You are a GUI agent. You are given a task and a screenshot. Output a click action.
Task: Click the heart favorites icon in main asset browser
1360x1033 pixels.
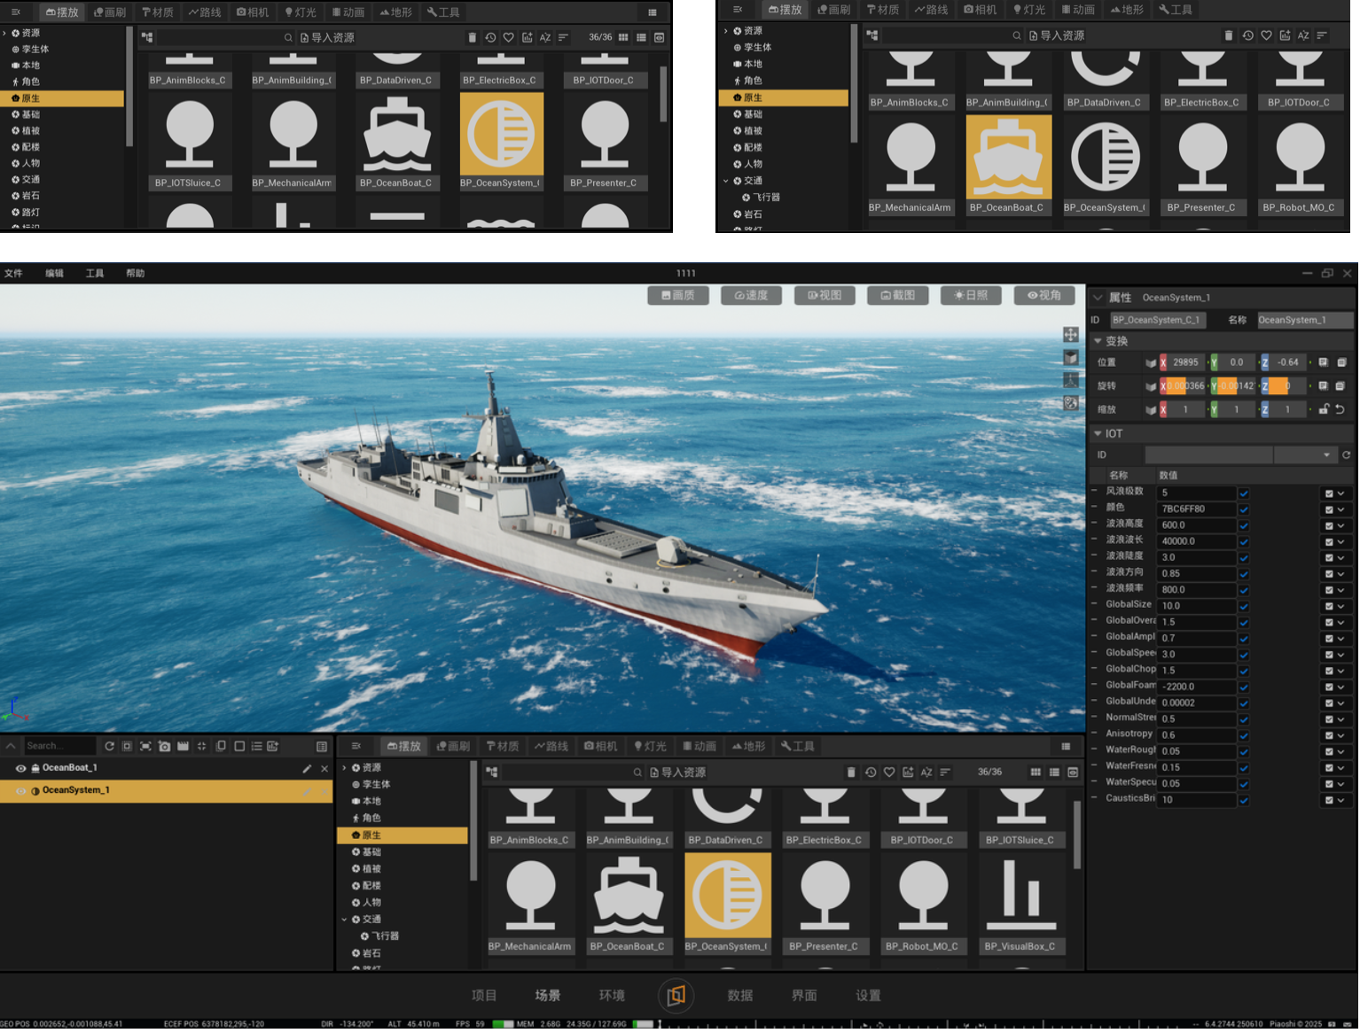click(889, 773)
